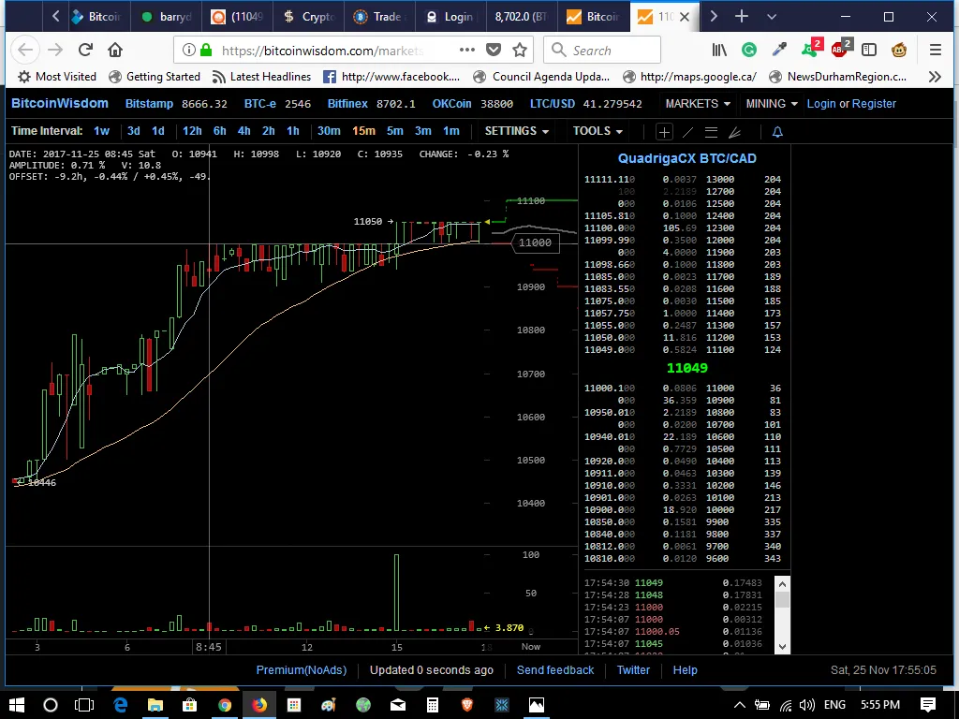
Task: Set time interval to 12h
Action: click(192, 131)
